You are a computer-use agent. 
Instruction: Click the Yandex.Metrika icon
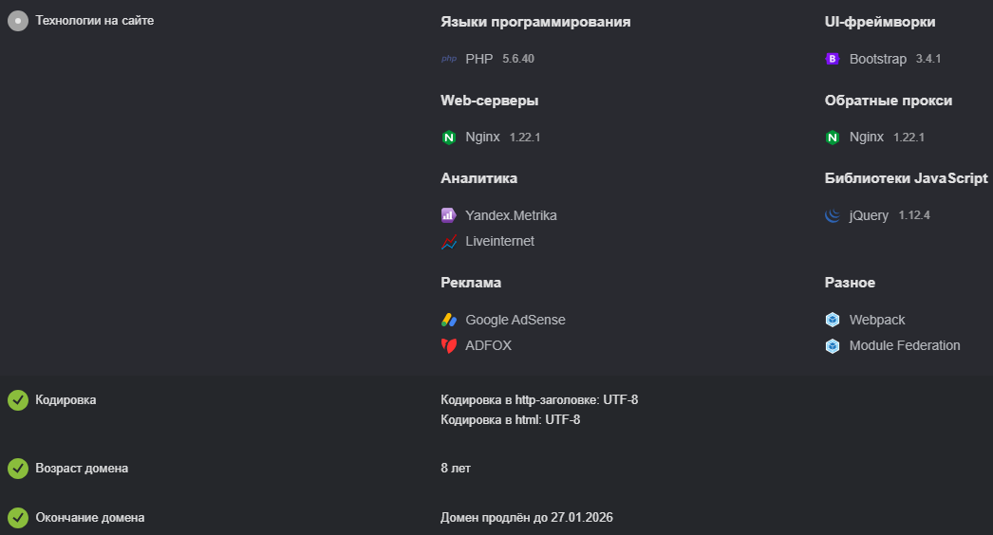point(448,215)
